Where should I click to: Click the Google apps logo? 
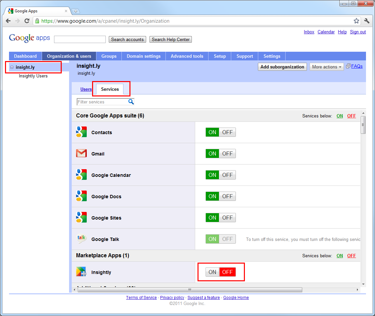point(29,38)
